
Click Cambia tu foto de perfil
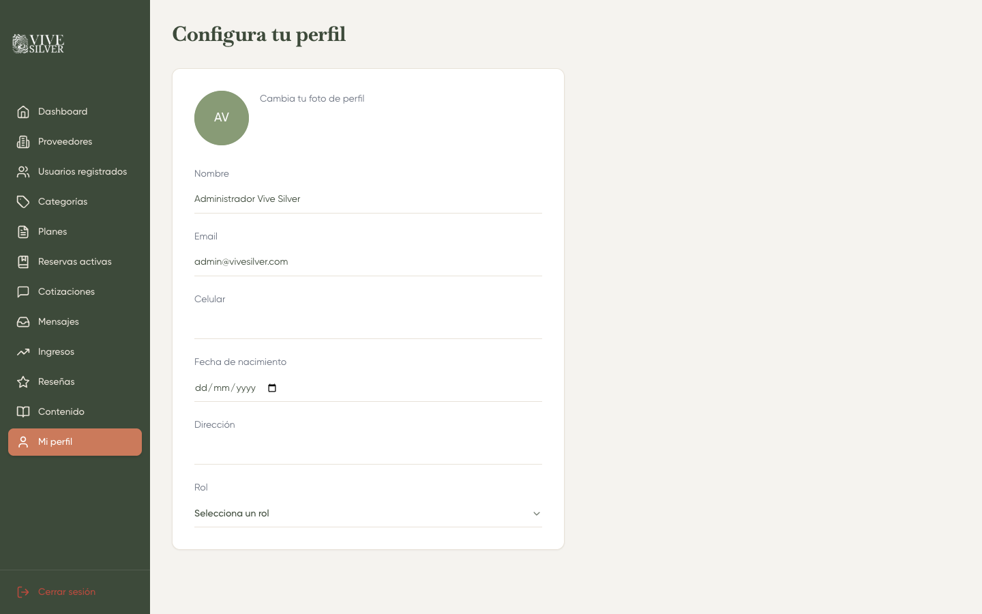click(x=312, y=98)
